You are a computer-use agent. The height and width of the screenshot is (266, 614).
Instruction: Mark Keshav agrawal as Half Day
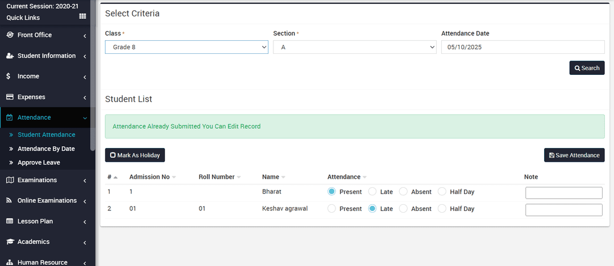(x=442, y=209)
